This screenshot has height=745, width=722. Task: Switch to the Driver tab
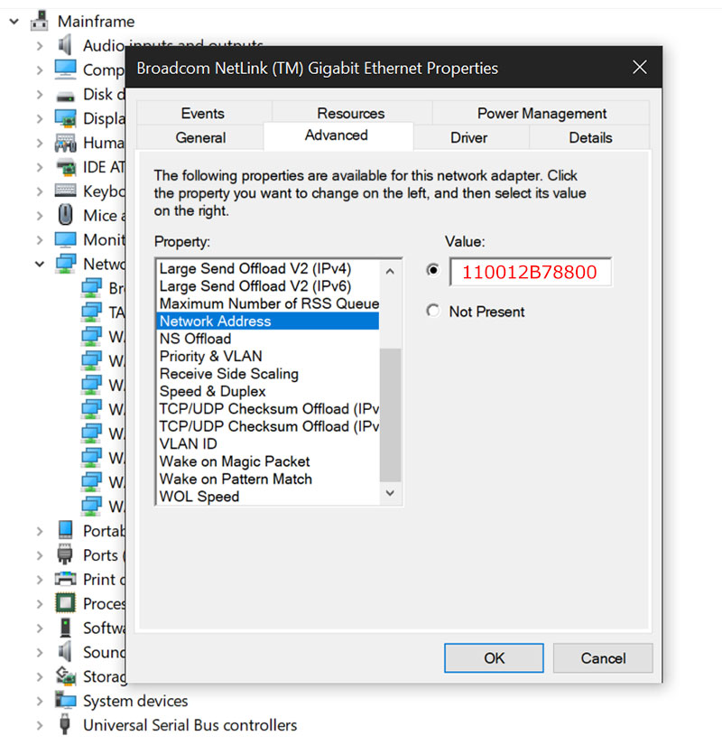[468, 137]
